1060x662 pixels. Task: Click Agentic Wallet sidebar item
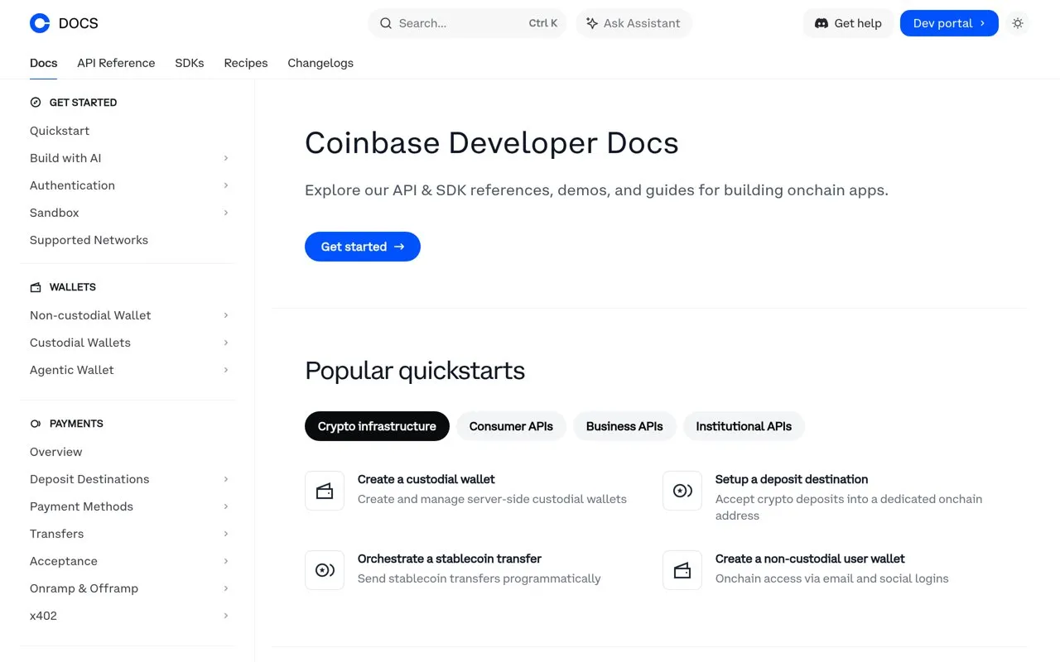(128, 370)
